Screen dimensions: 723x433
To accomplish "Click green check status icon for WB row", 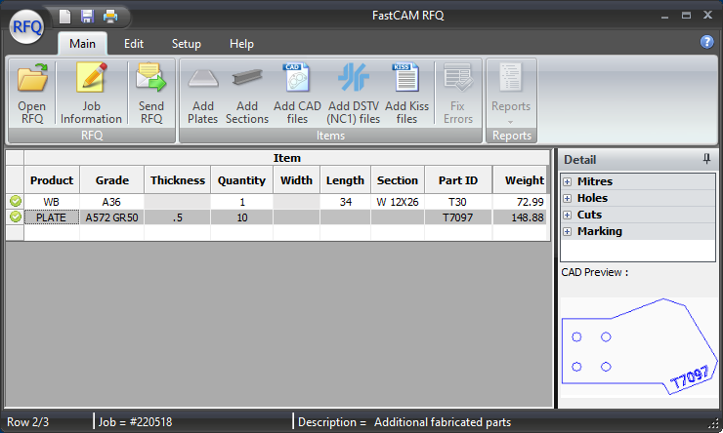I will (16, 201).
